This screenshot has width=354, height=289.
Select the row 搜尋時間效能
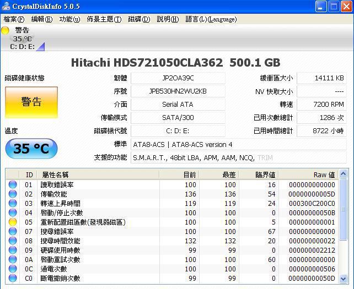tap(172, 241)
